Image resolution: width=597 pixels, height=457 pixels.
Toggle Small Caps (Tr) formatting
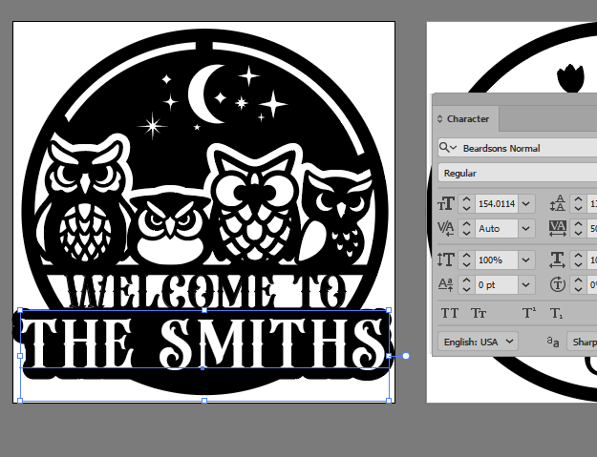[479, 313]
